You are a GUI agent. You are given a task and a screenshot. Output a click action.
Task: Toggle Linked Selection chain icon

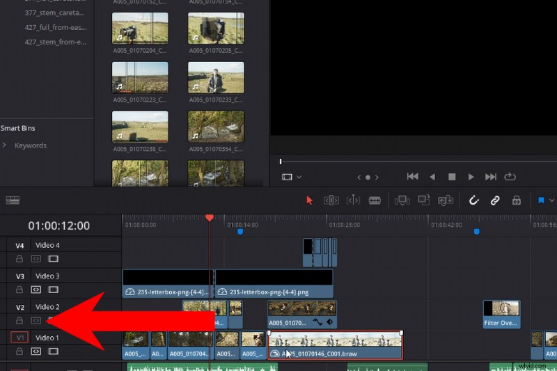pyautogui.click(x=495, y=200)
